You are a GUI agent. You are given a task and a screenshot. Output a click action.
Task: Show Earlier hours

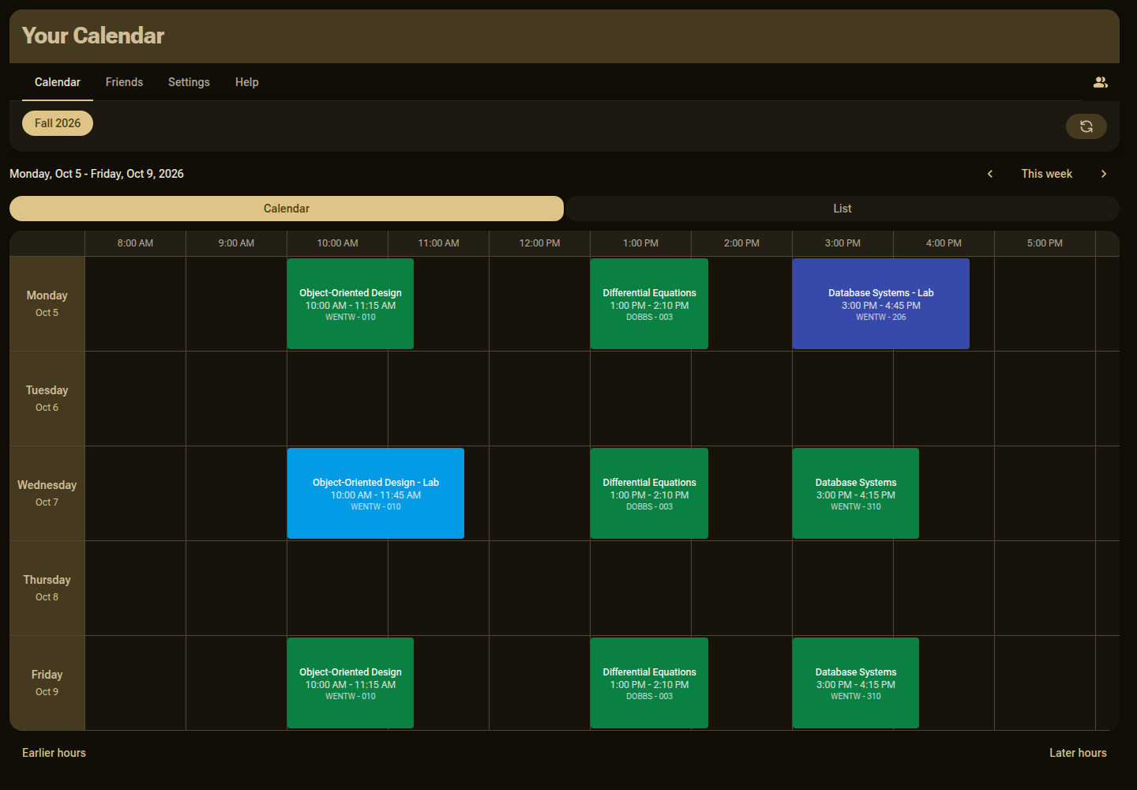(54, 753)
